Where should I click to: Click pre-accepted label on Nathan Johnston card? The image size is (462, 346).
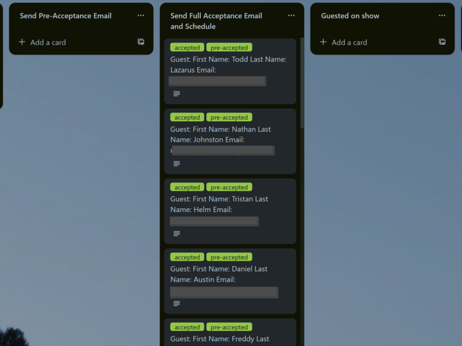[229, 117]
